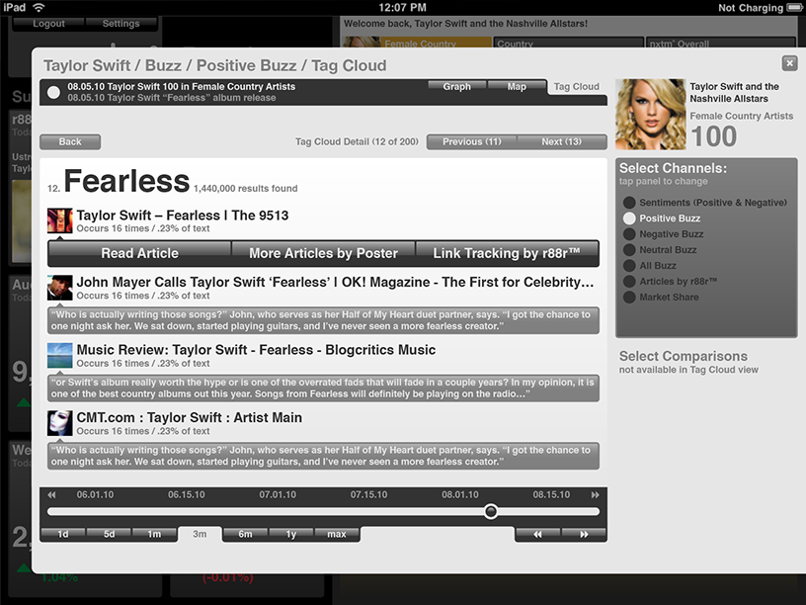Click Wi-Fi icon in iPad status bar
The height and width of the screenshot is (605, 806).
[39, 7]
